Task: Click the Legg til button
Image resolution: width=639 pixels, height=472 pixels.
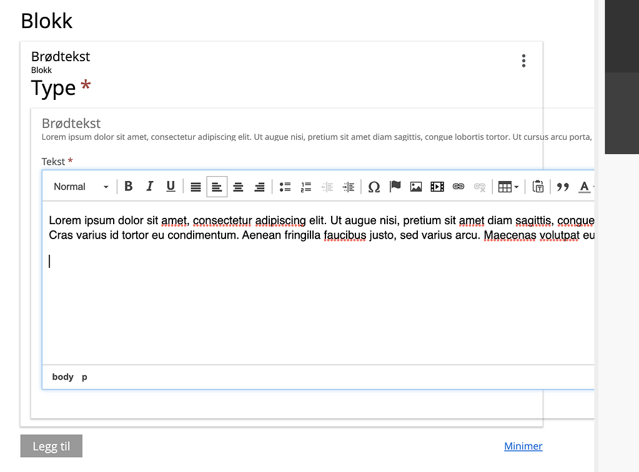Action: pyautogui.click(x=51, y=446)
